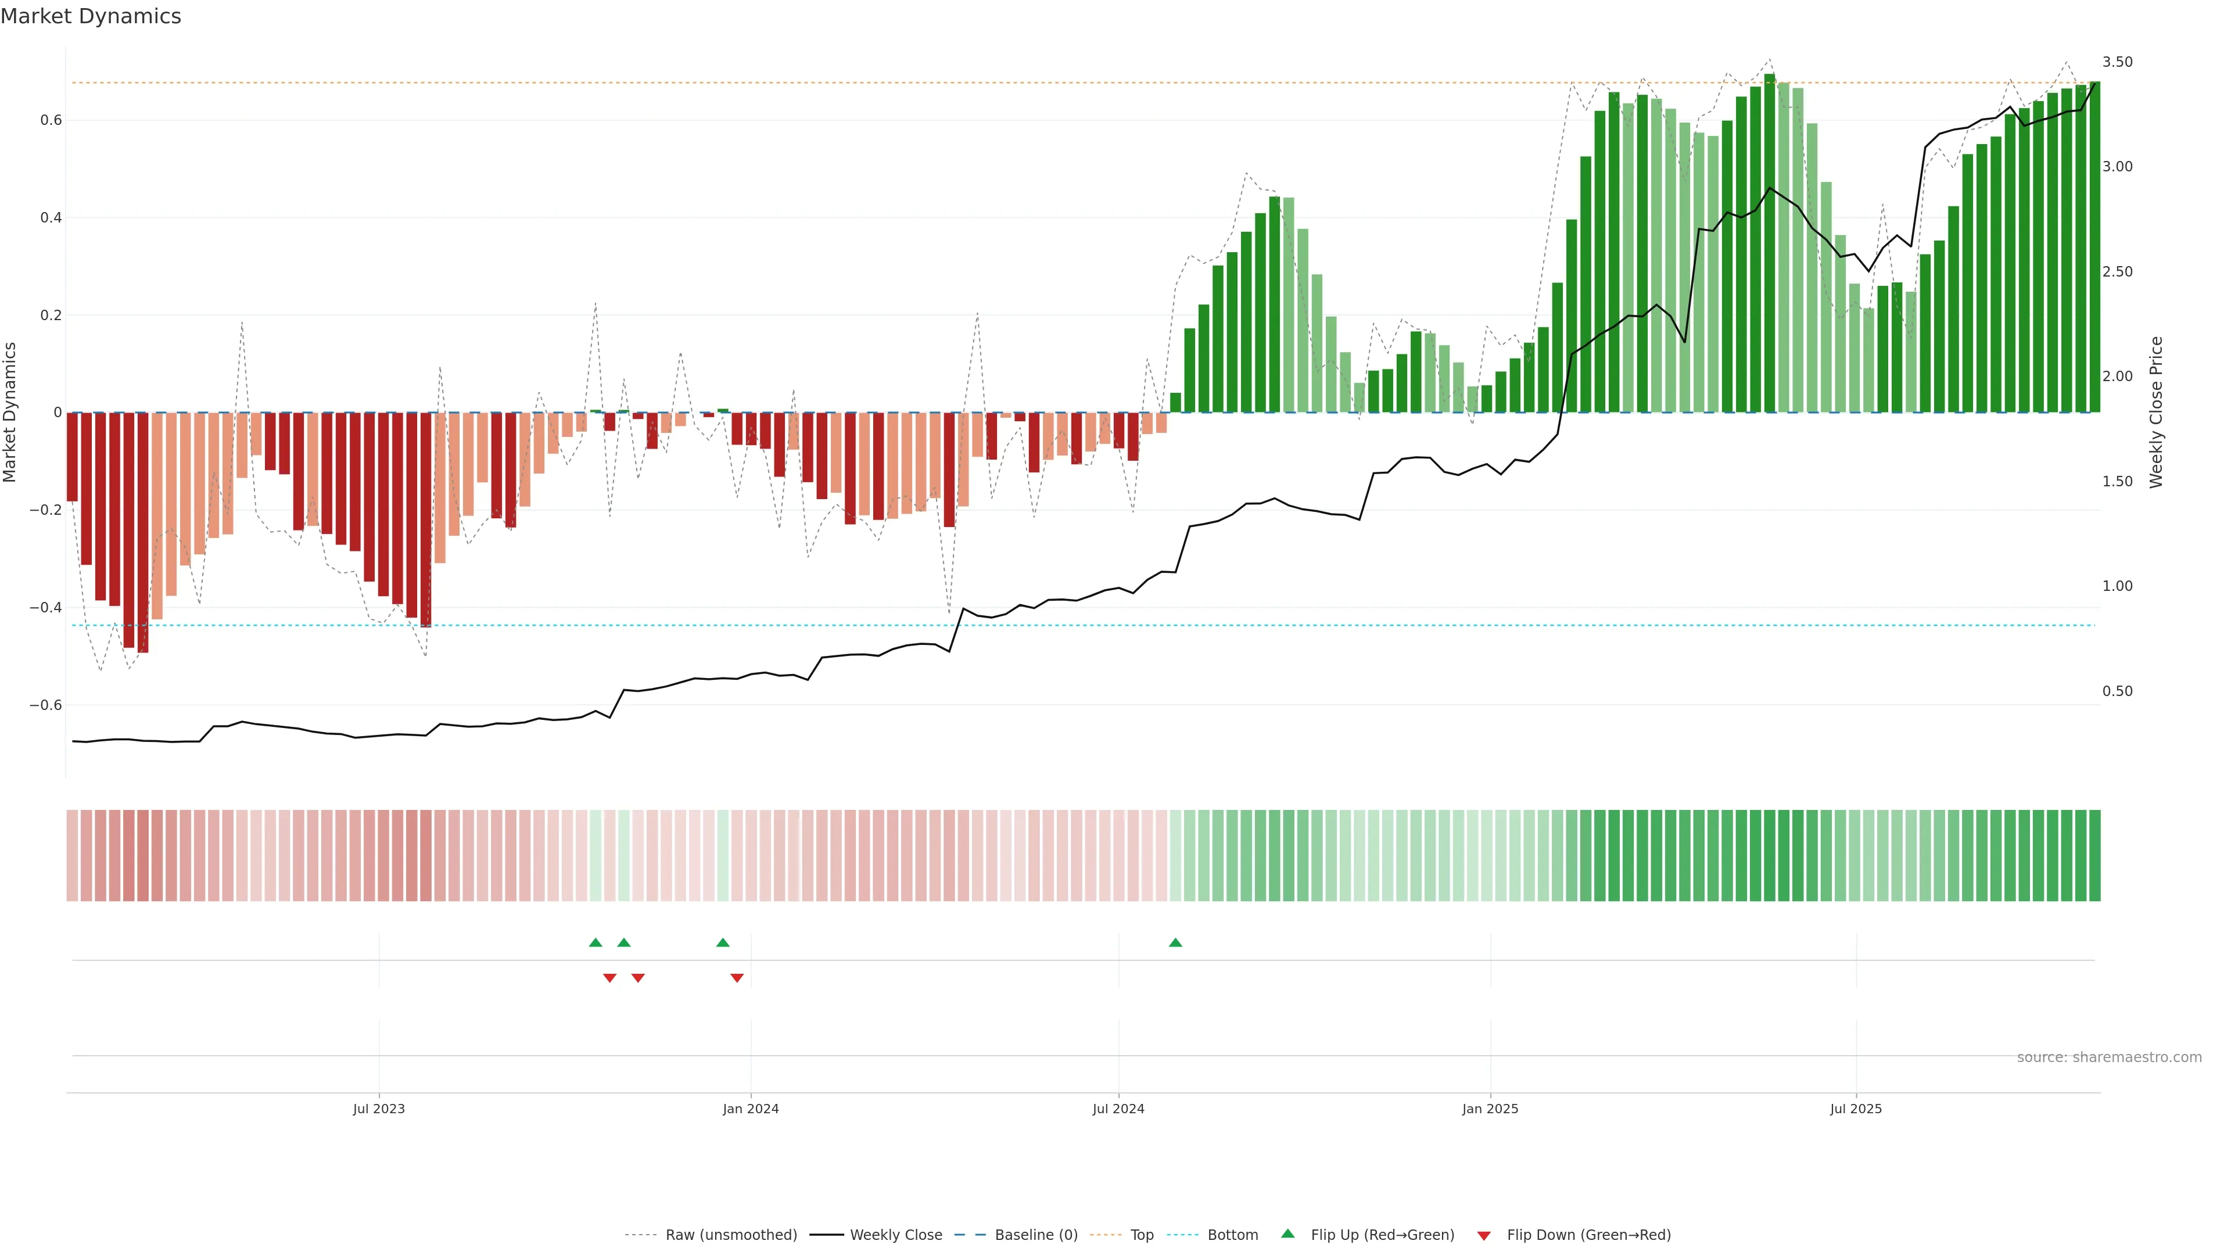Click the green flip-up triangle before Jan 2024

723,942
